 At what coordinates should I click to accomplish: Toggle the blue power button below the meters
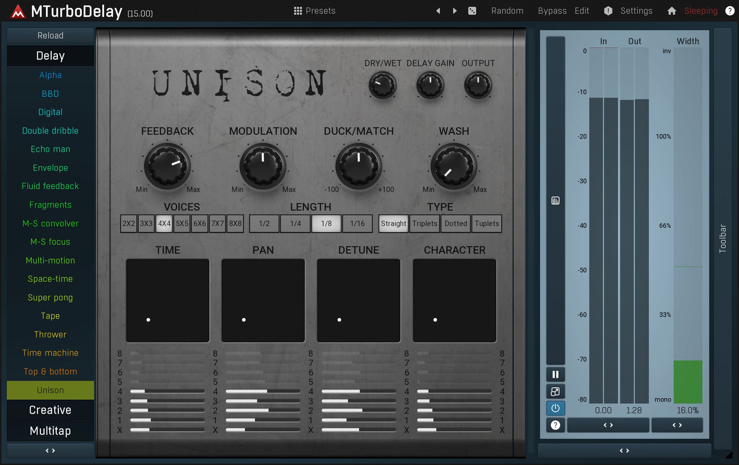click(x=555, y=408)
